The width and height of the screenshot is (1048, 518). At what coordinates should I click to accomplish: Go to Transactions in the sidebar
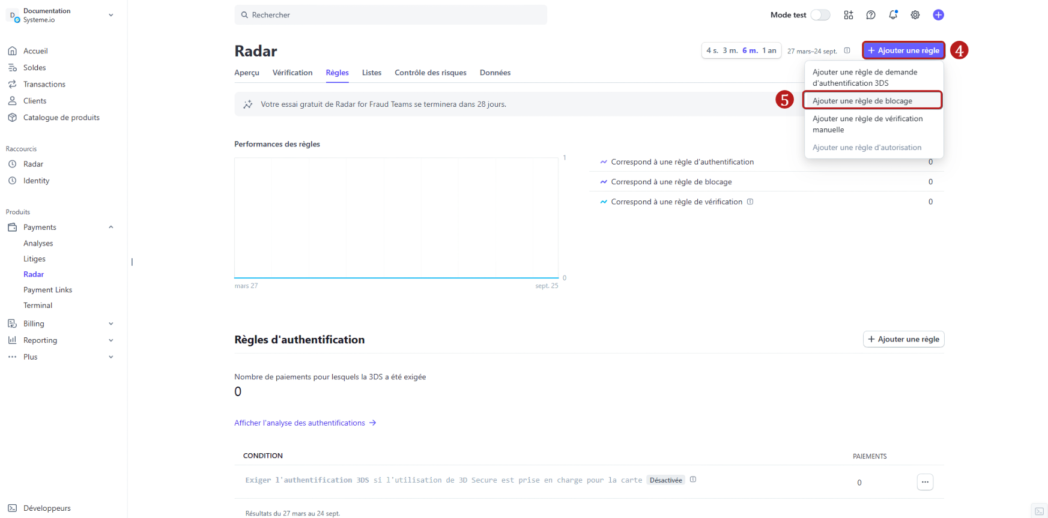click(x=44, y=84)
